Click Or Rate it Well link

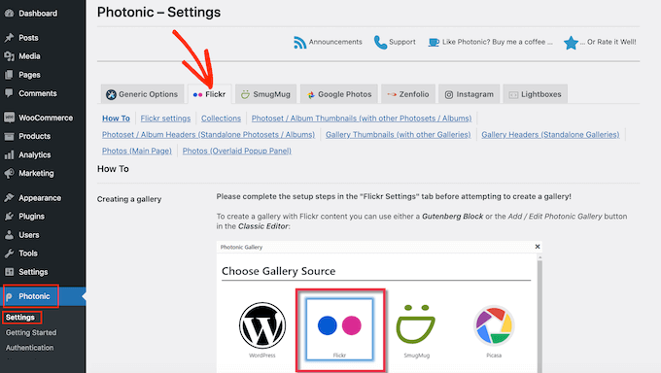point(608,42)
